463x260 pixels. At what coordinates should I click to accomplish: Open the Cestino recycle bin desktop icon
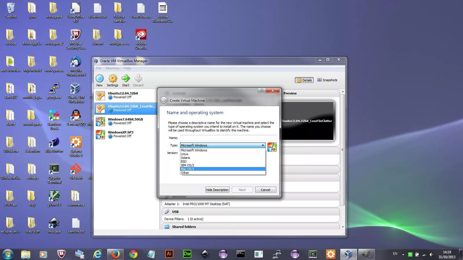tap(11, 10)
